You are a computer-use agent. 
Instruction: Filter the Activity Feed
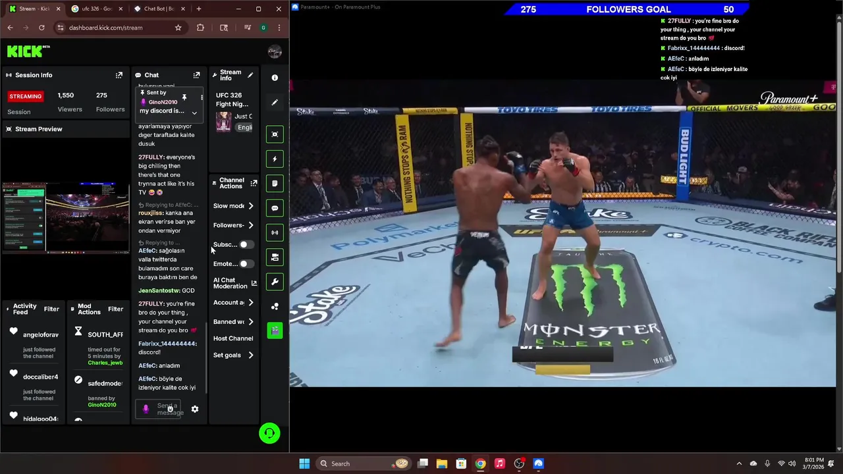click(x=51, y=309)
